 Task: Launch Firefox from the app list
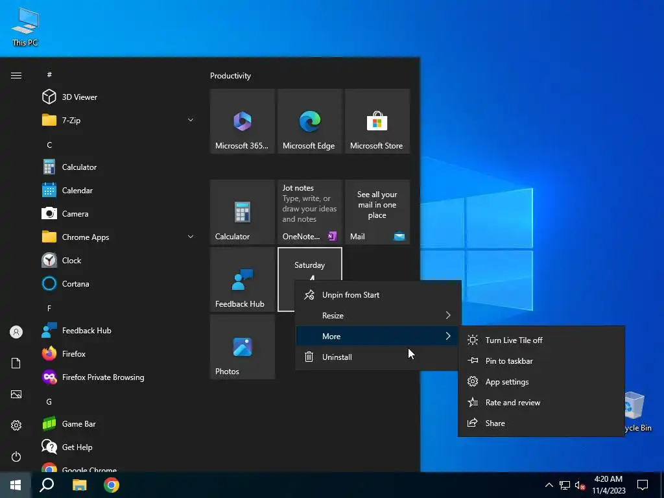coord(119,353)
